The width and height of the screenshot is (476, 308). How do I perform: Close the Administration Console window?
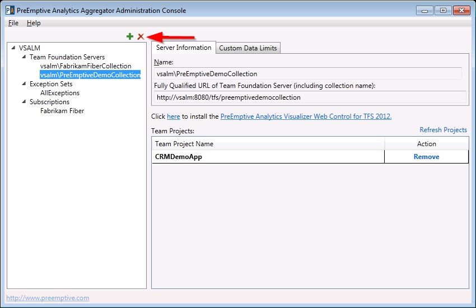point(461,10)
